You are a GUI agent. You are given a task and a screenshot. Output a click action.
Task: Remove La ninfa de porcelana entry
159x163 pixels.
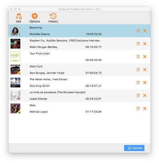[145, 95]
